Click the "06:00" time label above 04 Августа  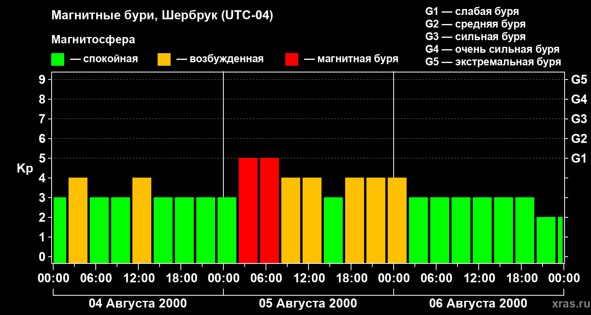click(x=96, y=278)
